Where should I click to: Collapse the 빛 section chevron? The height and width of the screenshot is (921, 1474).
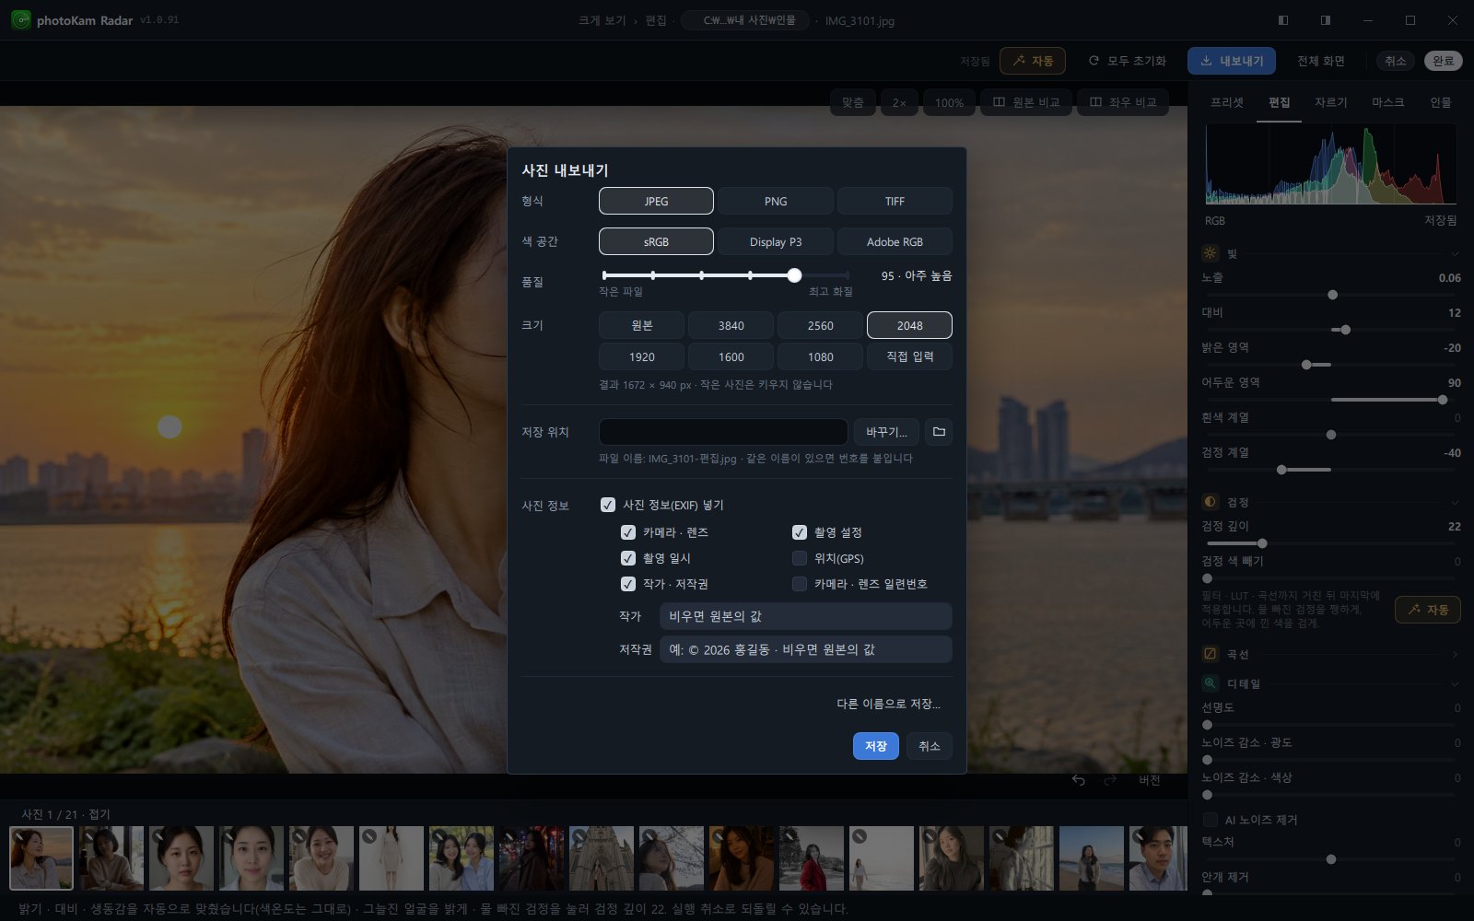point(1455,253)
